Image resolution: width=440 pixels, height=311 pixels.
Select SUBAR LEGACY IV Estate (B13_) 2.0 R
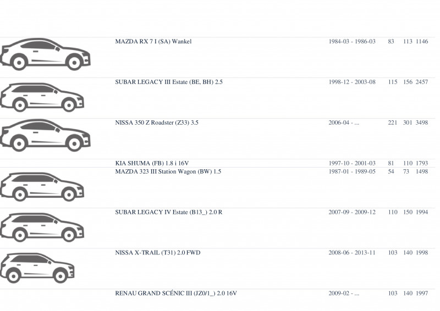[x=169, y=212]
